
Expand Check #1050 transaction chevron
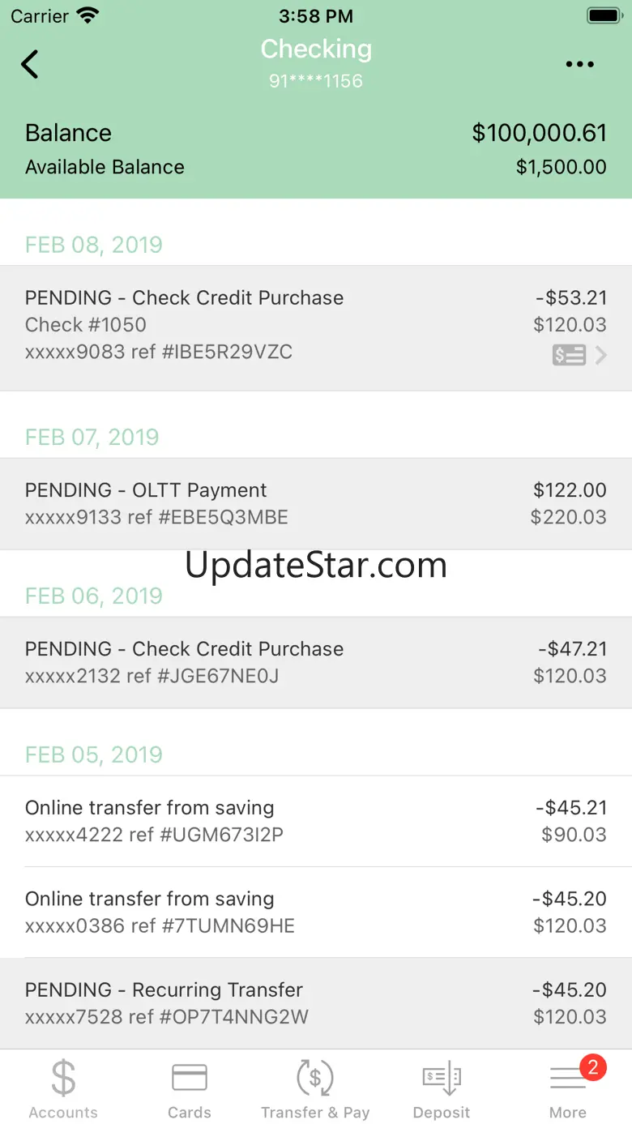(601, 355)
